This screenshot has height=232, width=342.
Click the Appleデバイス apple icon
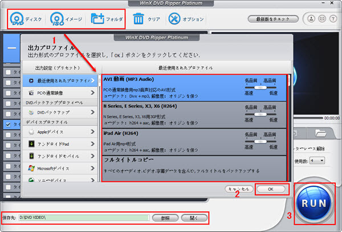(x=31, y=132)
